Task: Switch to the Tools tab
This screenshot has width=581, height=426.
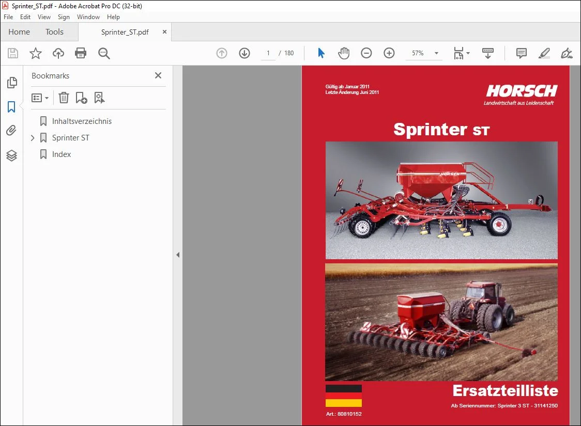Action: 54,32
